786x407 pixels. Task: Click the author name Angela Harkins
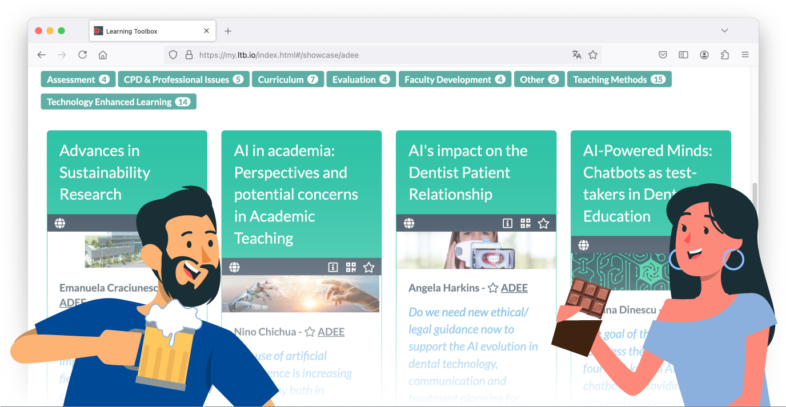[444, 288]
